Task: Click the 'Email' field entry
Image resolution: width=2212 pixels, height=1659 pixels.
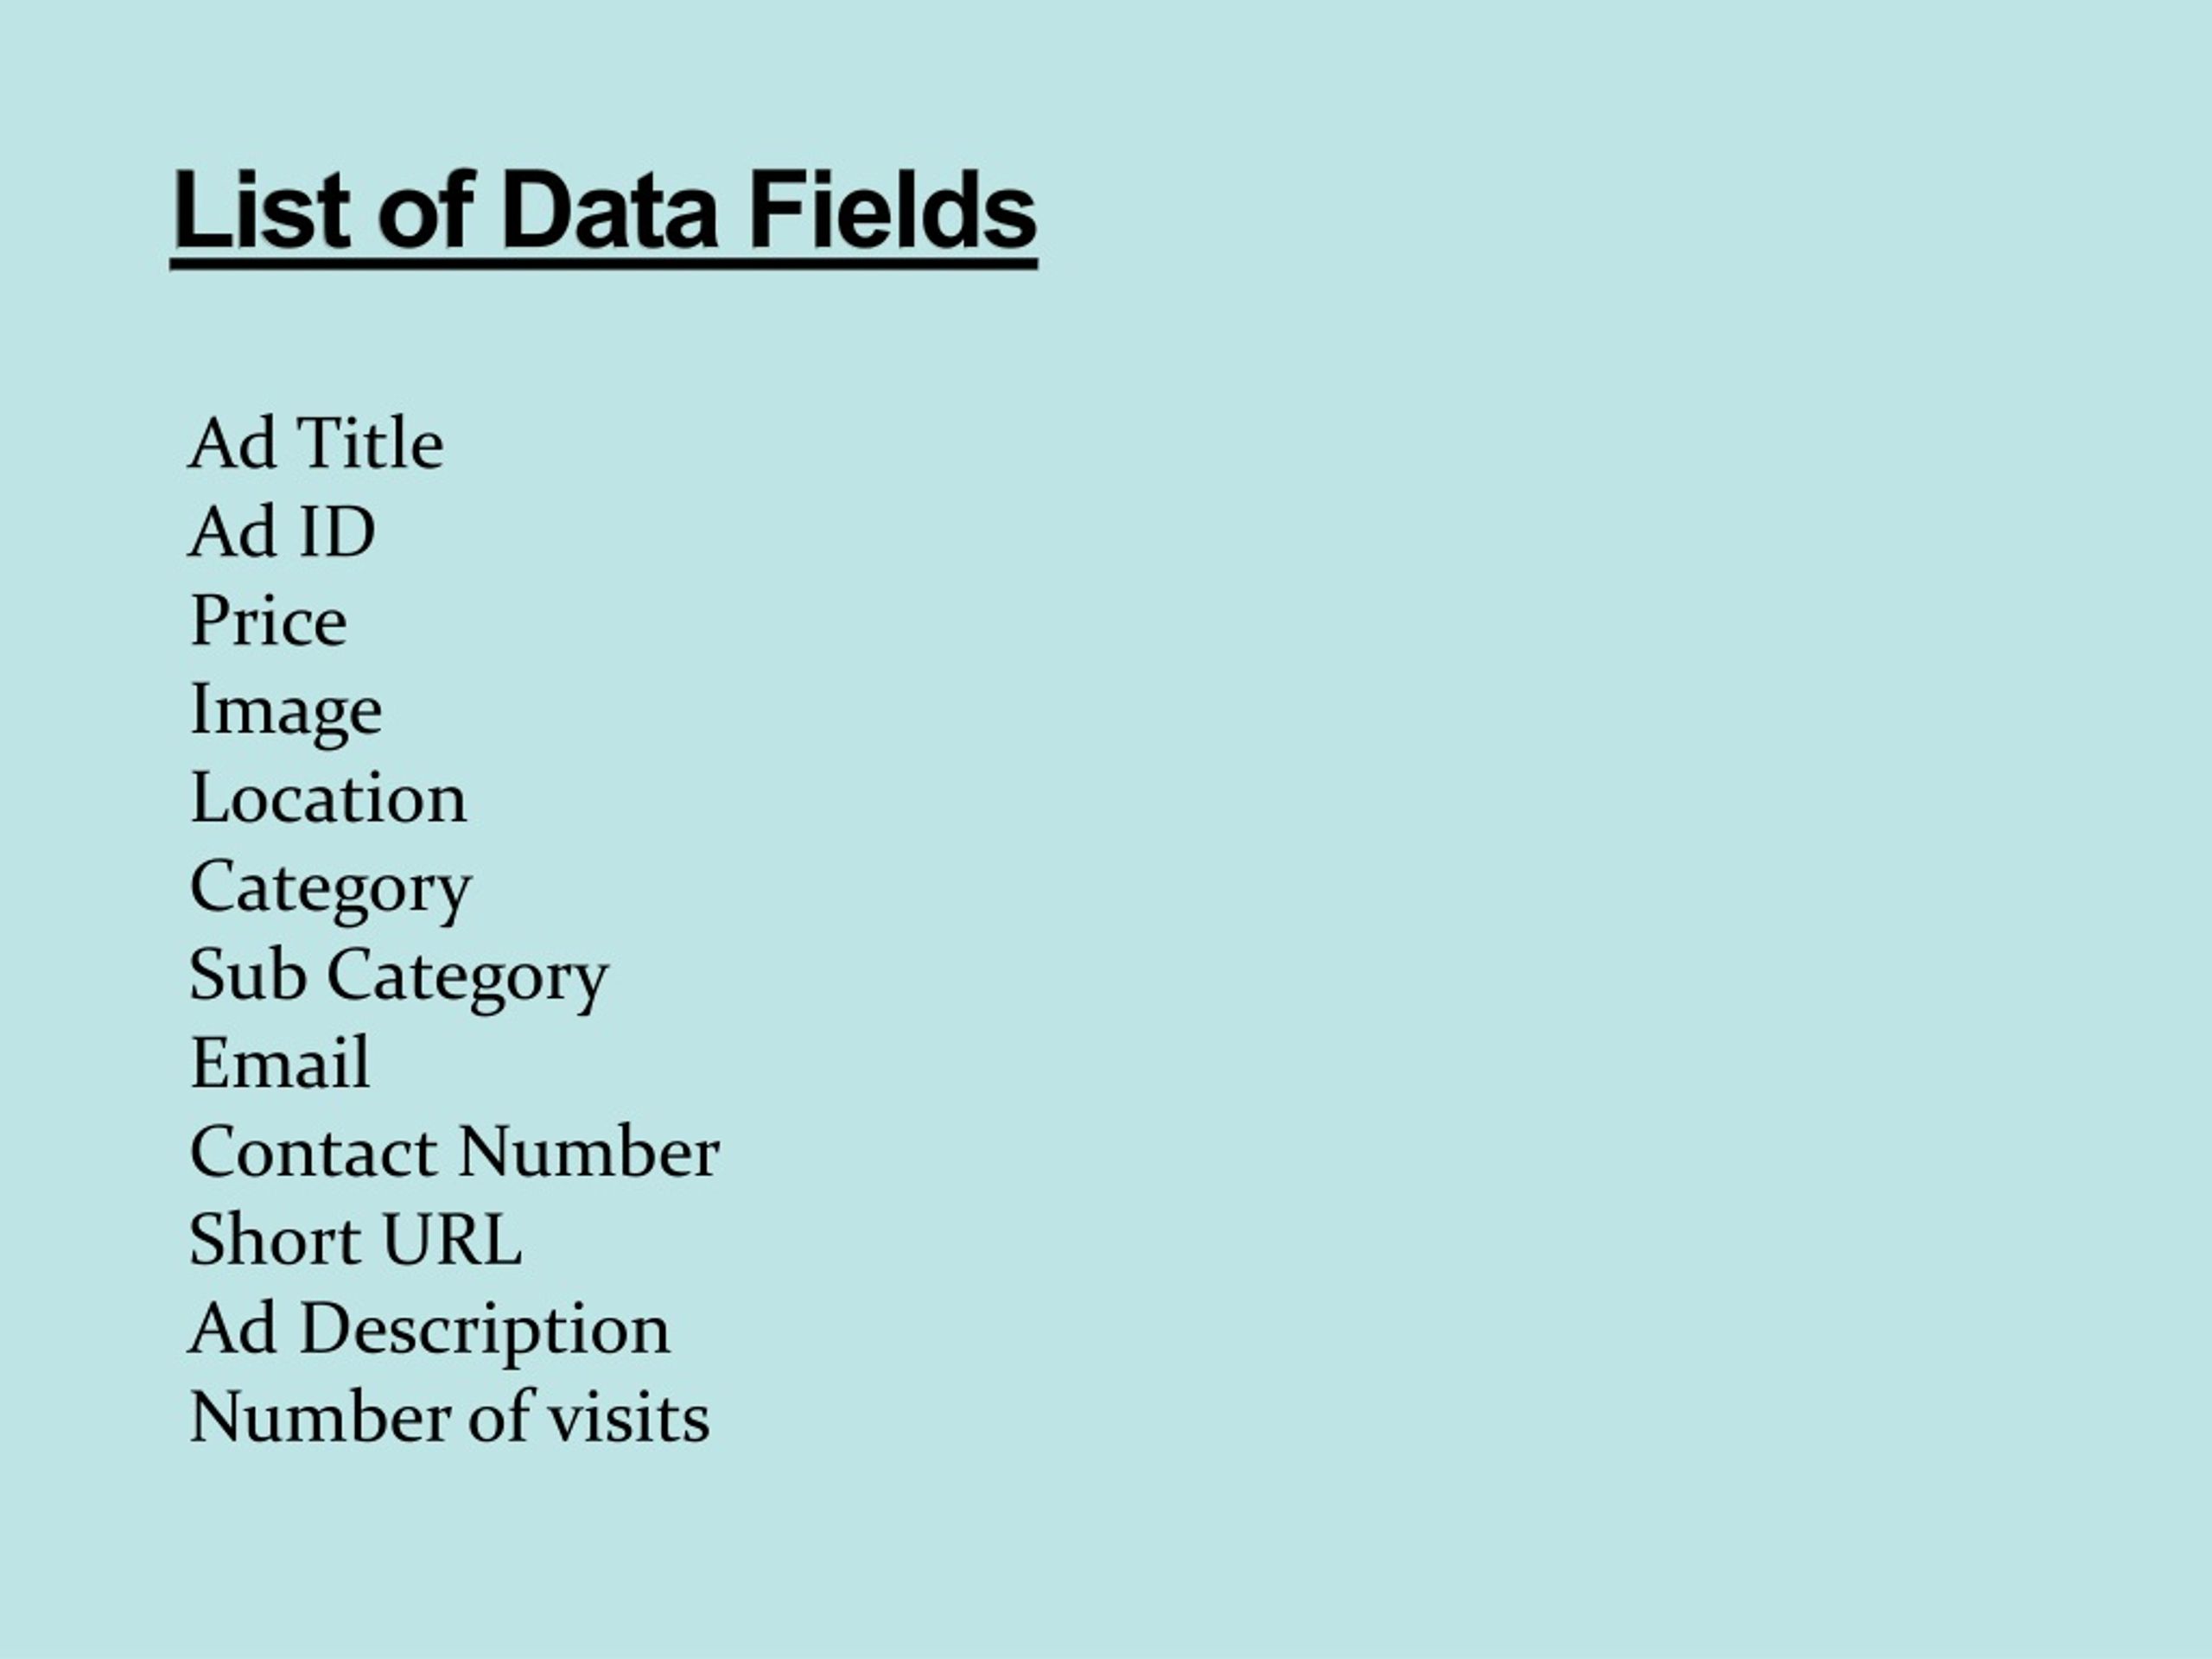Action: click(x=280, y=1063)
